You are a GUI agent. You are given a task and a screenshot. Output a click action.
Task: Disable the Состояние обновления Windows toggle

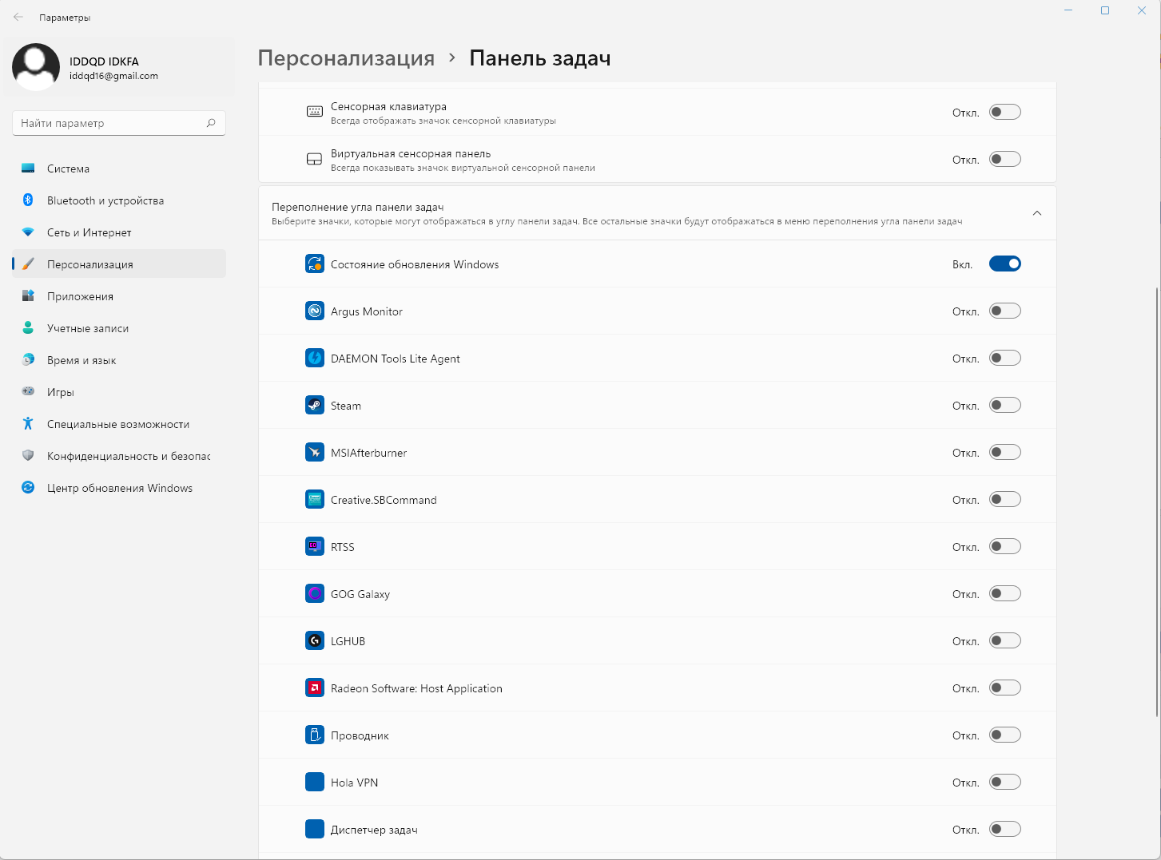[1004, 264]
